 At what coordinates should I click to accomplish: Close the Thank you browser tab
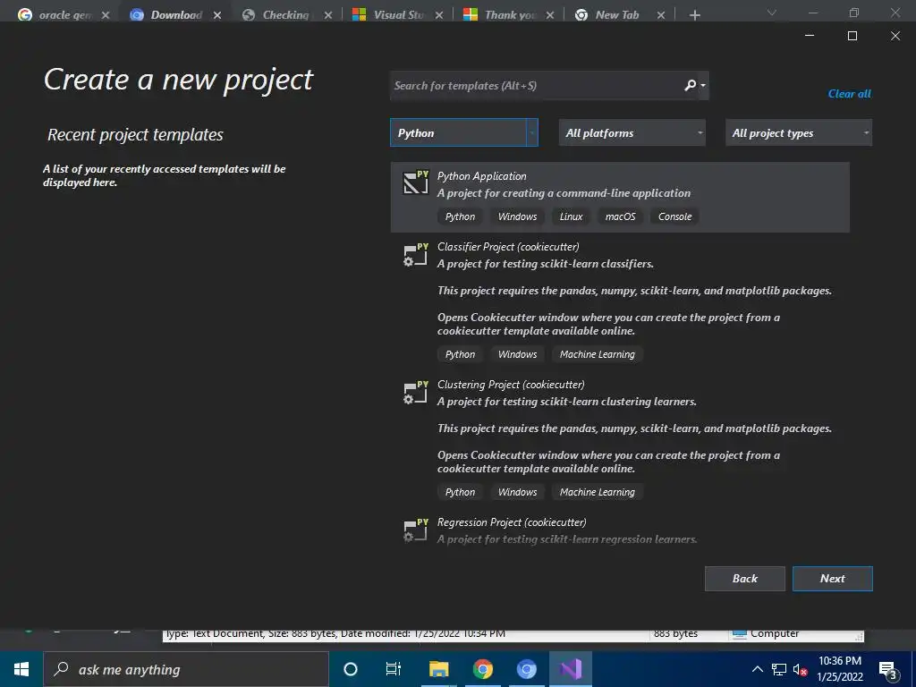tap(550, 15)
